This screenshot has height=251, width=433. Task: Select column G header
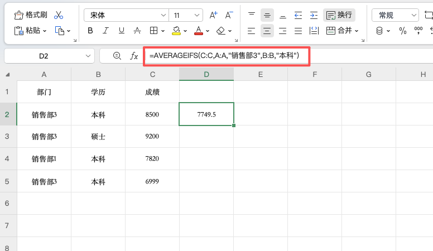(369, 74)
